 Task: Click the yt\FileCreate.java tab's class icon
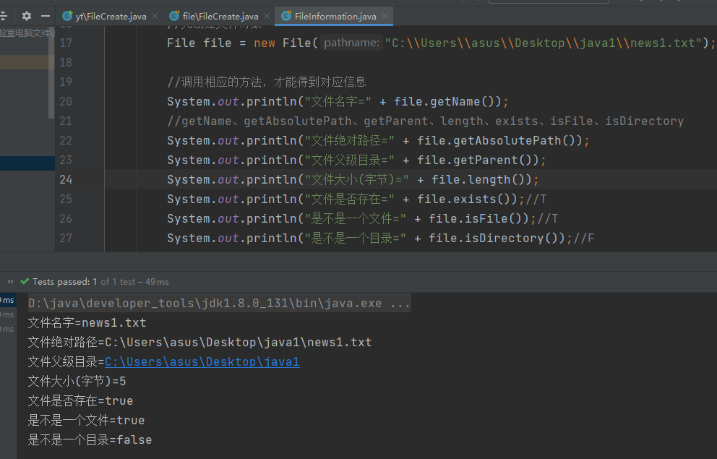pos(67,16)
